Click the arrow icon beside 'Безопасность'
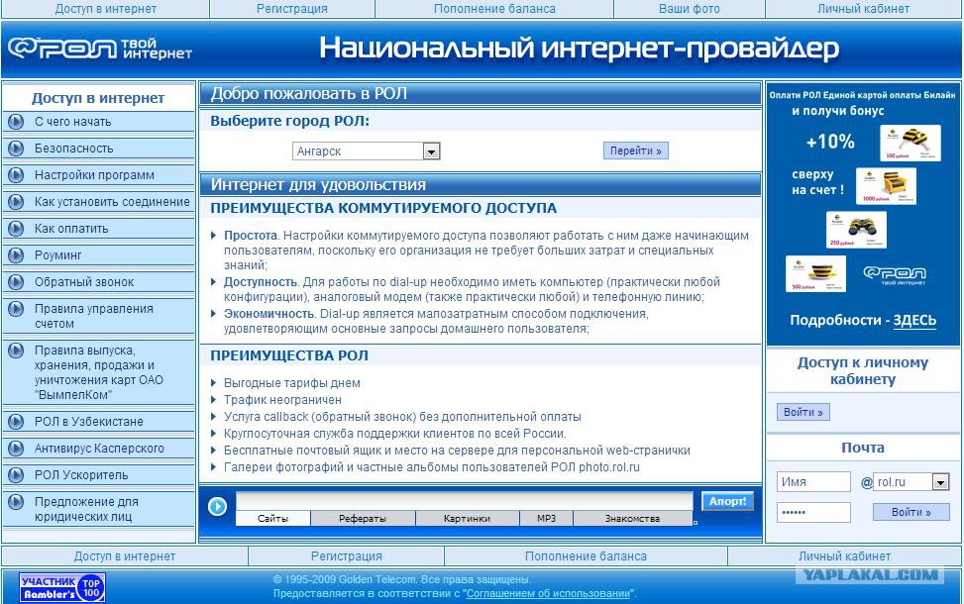The width and height of the screenshot is (964, 604). (x=16, y=149)
